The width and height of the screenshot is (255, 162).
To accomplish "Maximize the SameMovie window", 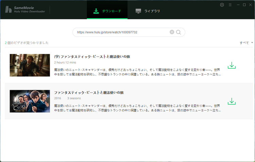I will tap(244, 5).
